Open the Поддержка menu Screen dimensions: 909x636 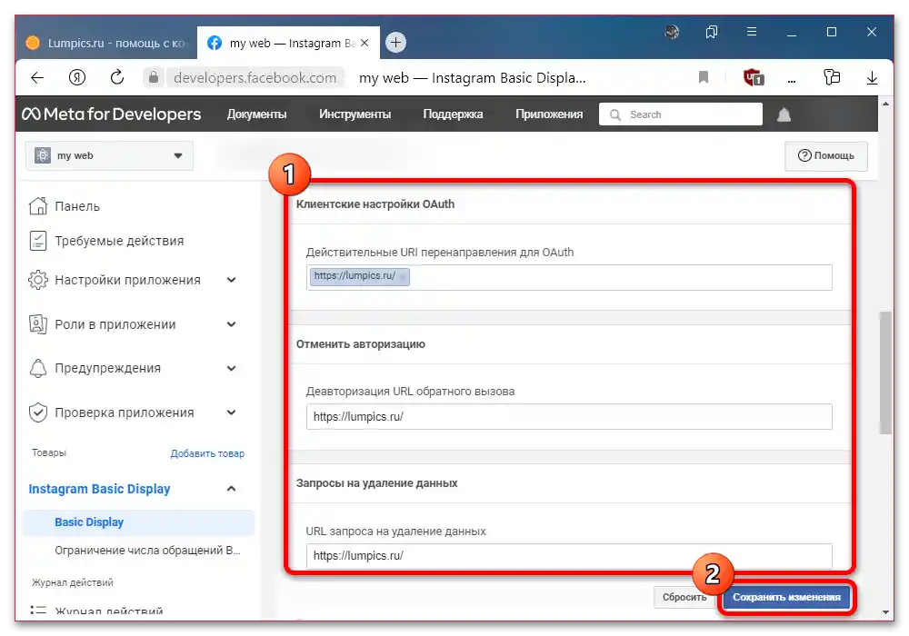click(x=453, y=114)
